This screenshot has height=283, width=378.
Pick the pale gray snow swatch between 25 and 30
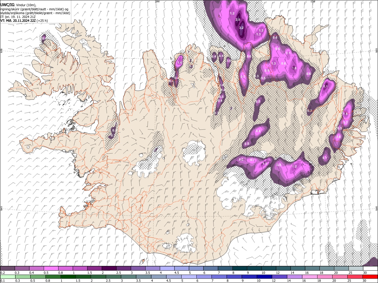pos(356,268)
